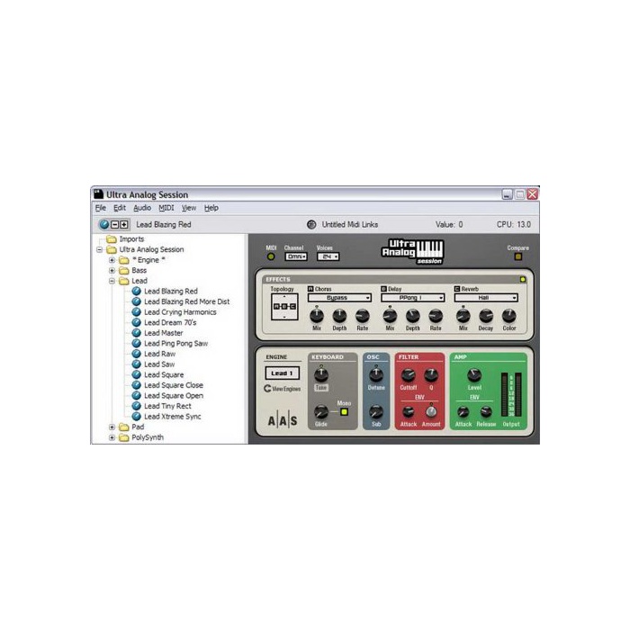Open the Audio menu
The width and height of the screenshot is (630, 630).
click(142, 208)
